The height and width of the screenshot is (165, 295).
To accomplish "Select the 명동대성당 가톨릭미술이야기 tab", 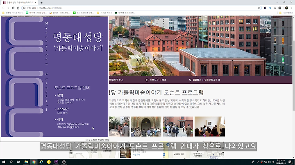I will pyautogui.click(x=20, y=2).
